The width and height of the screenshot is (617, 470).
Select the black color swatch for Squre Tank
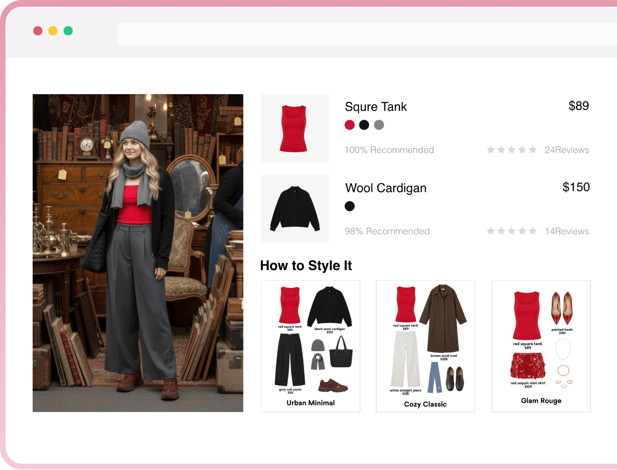(364, 125)
